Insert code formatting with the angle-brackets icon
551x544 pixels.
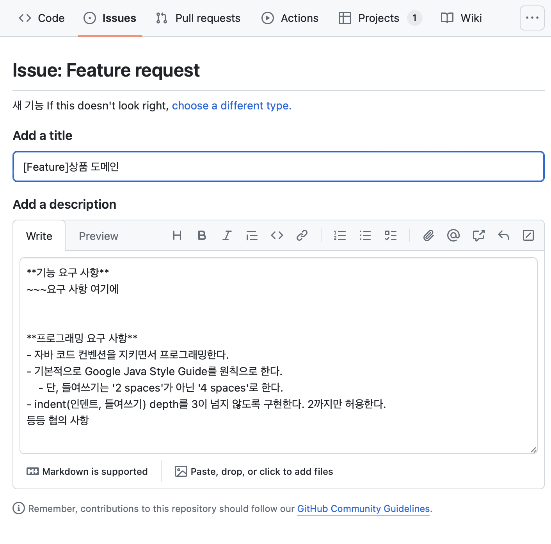tap(277, 235)
